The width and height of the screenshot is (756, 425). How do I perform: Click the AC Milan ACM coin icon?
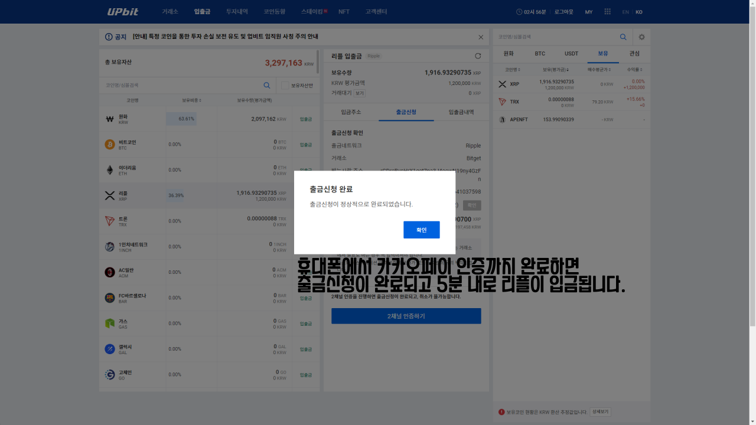click(109, 272)
